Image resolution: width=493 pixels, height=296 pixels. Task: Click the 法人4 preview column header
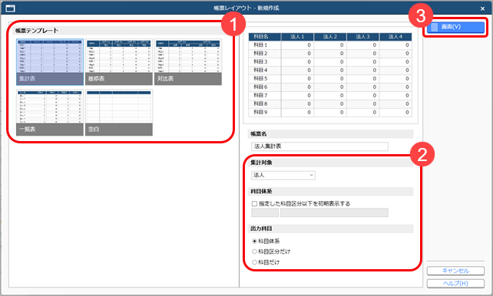pyautogui.click(x=395, y=37)
